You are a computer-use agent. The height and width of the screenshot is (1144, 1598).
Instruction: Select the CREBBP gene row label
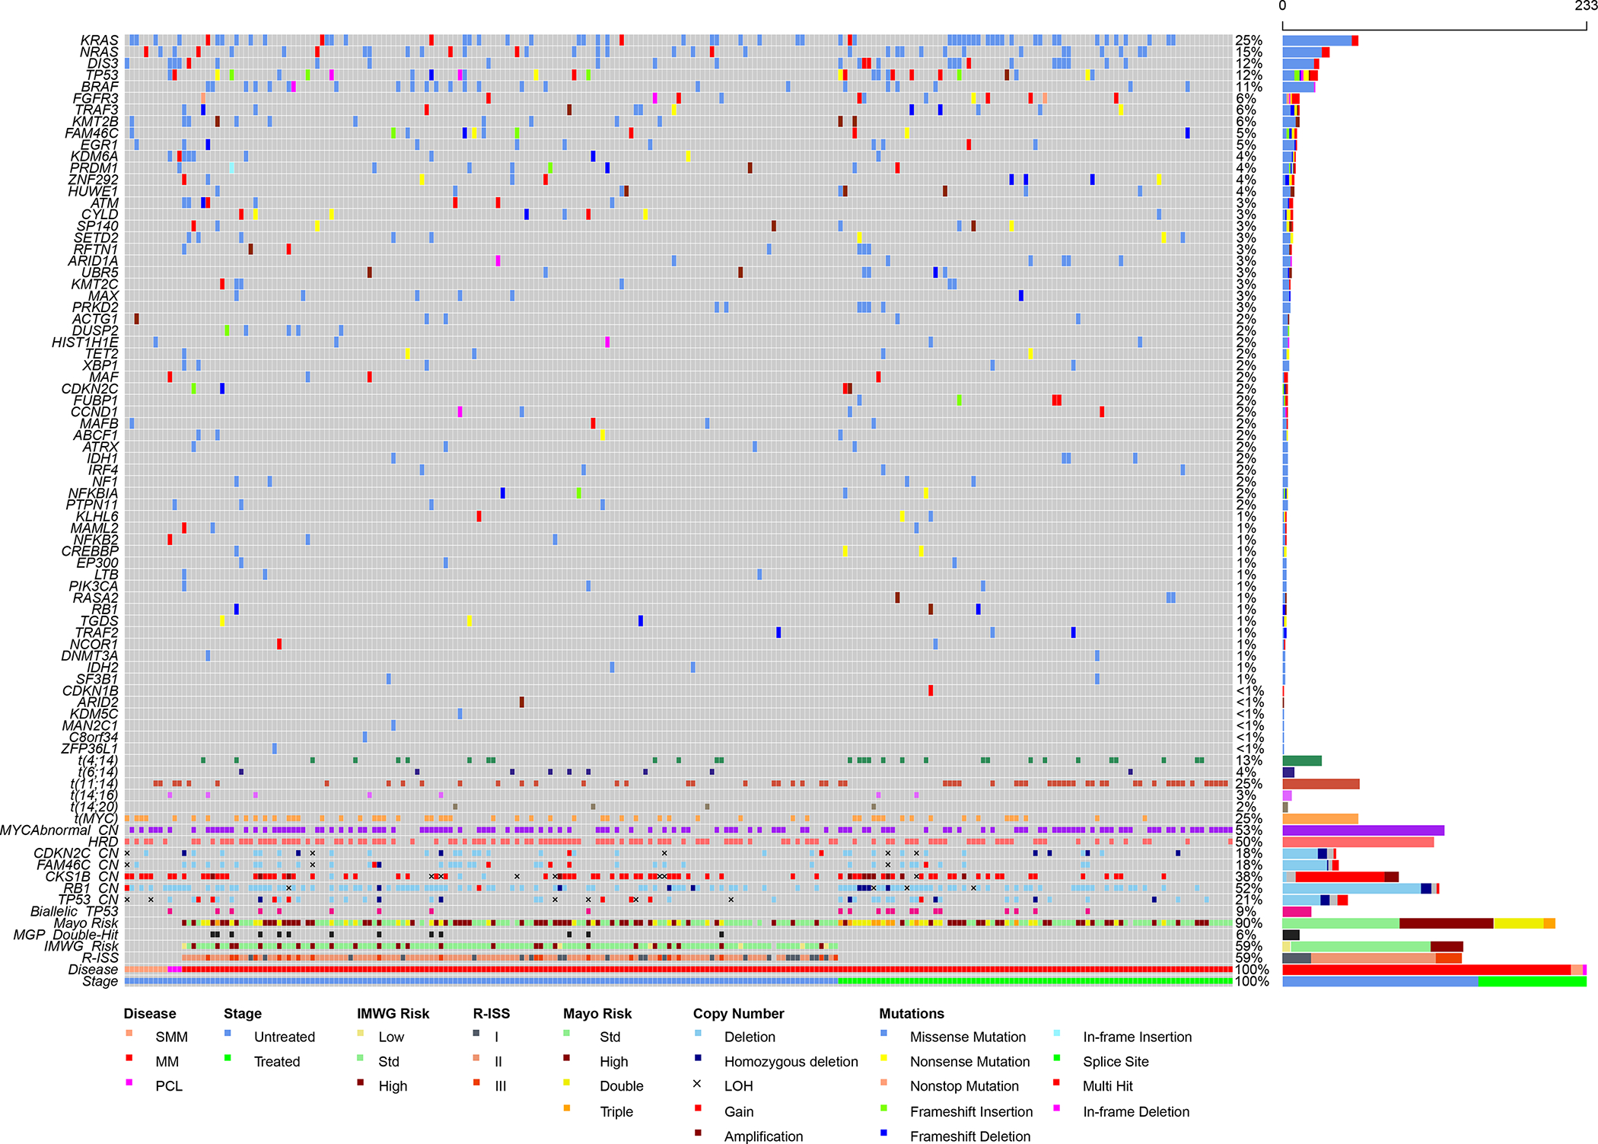click(90, 551)
